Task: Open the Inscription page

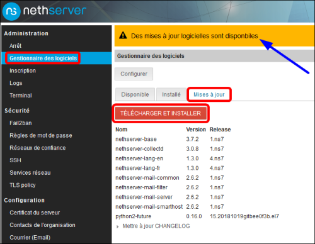Action: point(23,70)
